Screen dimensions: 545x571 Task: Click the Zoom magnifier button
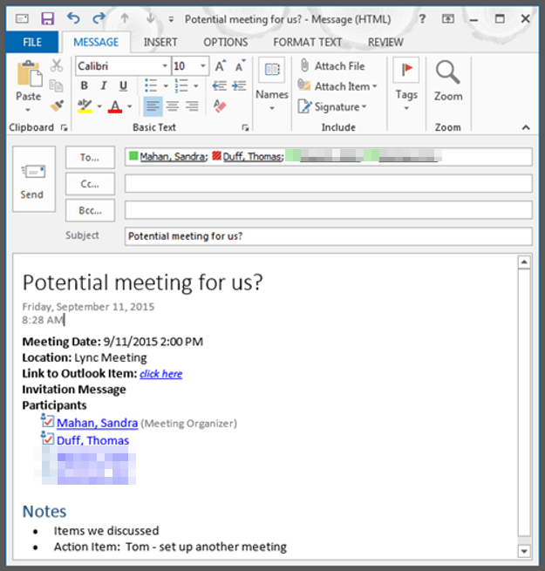pyautogui.click(x=448, y=82)
